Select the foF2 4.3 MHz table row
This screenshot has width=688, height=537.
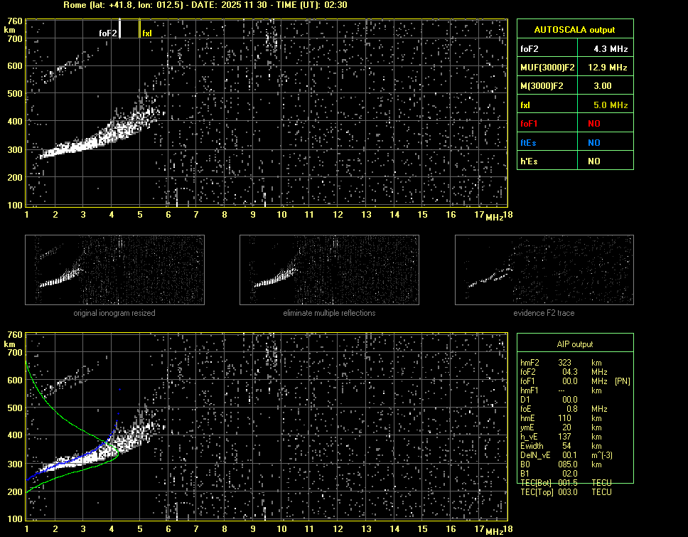coord(574,49)
